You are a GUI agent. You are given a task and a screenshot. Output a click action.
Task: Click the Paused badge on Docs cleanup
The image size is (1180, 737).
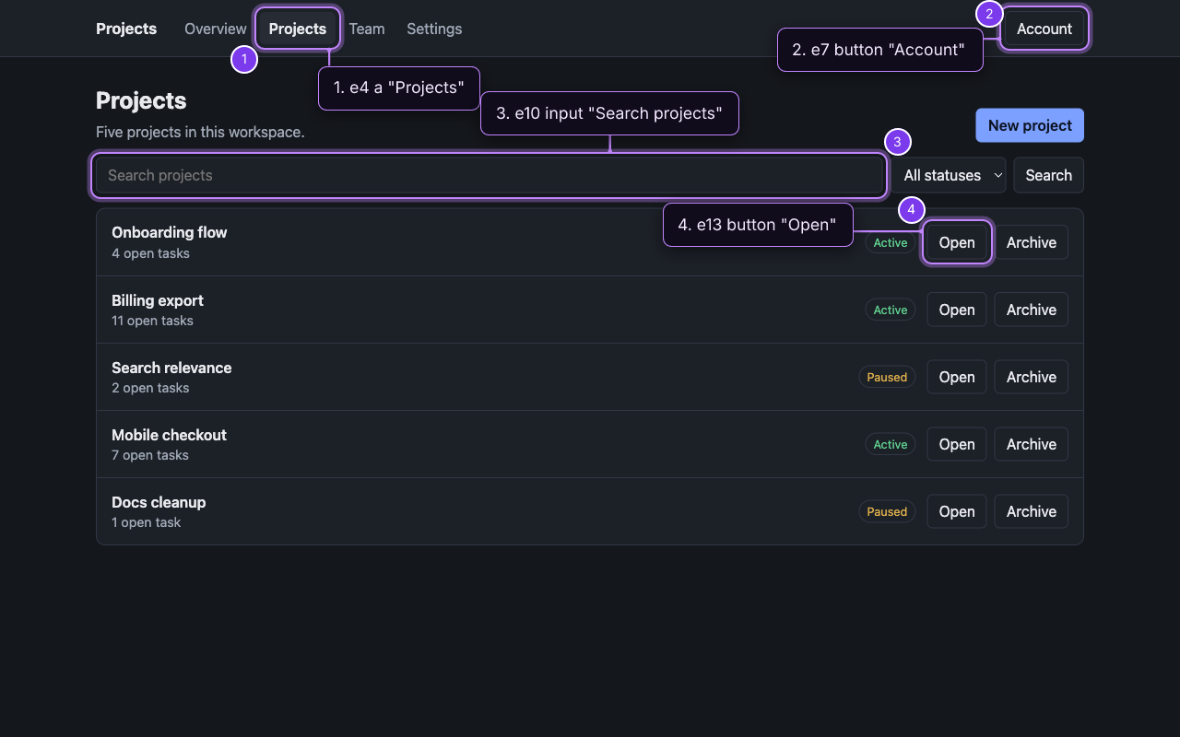[x=887, y=511]
